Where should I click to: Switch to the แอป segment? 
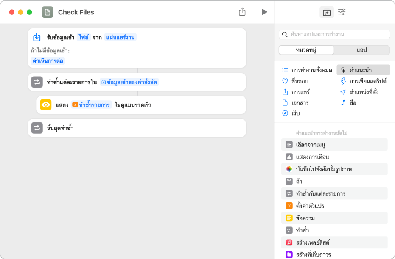coord(361,50)
